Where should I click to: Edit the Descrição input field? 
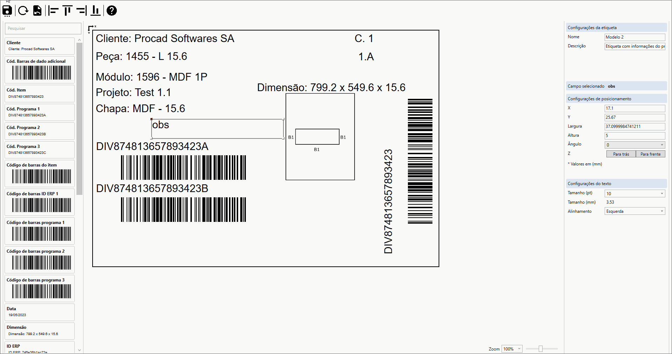pos(635,46)
